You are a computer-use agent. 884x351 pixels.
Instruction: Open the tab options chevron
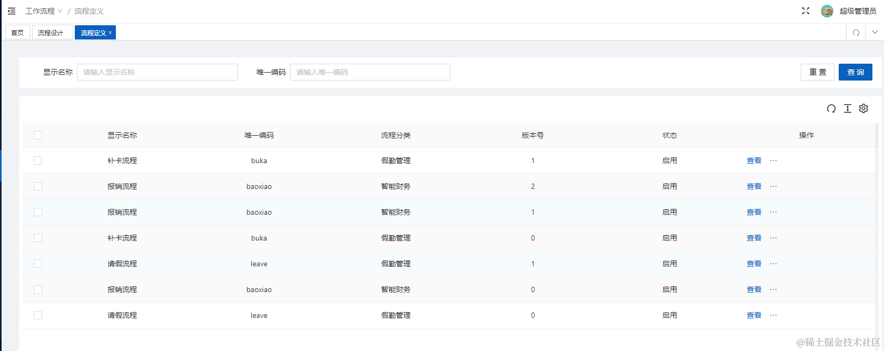875,32
